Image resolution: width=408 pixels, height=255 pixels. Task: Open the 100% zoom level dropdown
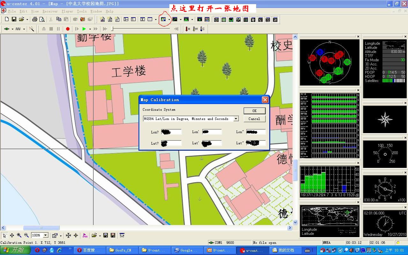tap(45, 235)
